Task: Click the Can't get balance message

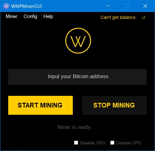Action: pyautogui.click(x=118, y=17)
